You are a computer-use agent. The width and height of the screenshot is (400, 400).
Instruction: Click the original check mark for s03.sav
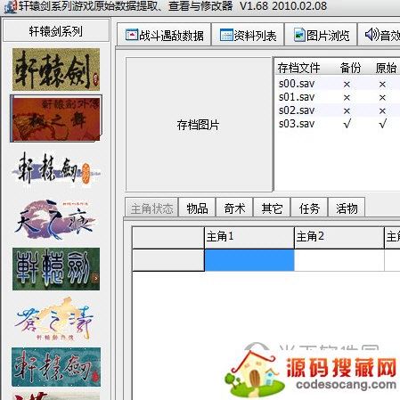pyautogui.click(x=382, y=124)
